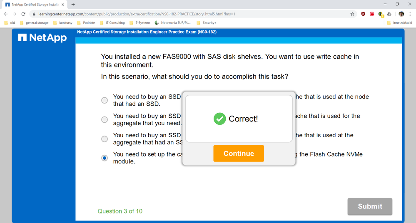Open a new tab with plus icon
416x223 pixels.
click(x=73, y=5)
